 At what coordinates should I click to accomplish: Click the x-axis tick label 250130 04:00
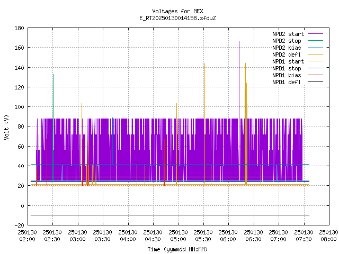(128, 236)
